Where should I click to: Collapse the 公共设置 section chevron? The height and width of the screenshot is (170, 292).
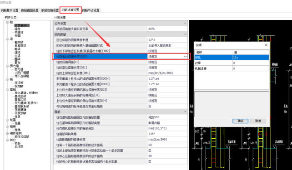185,23
